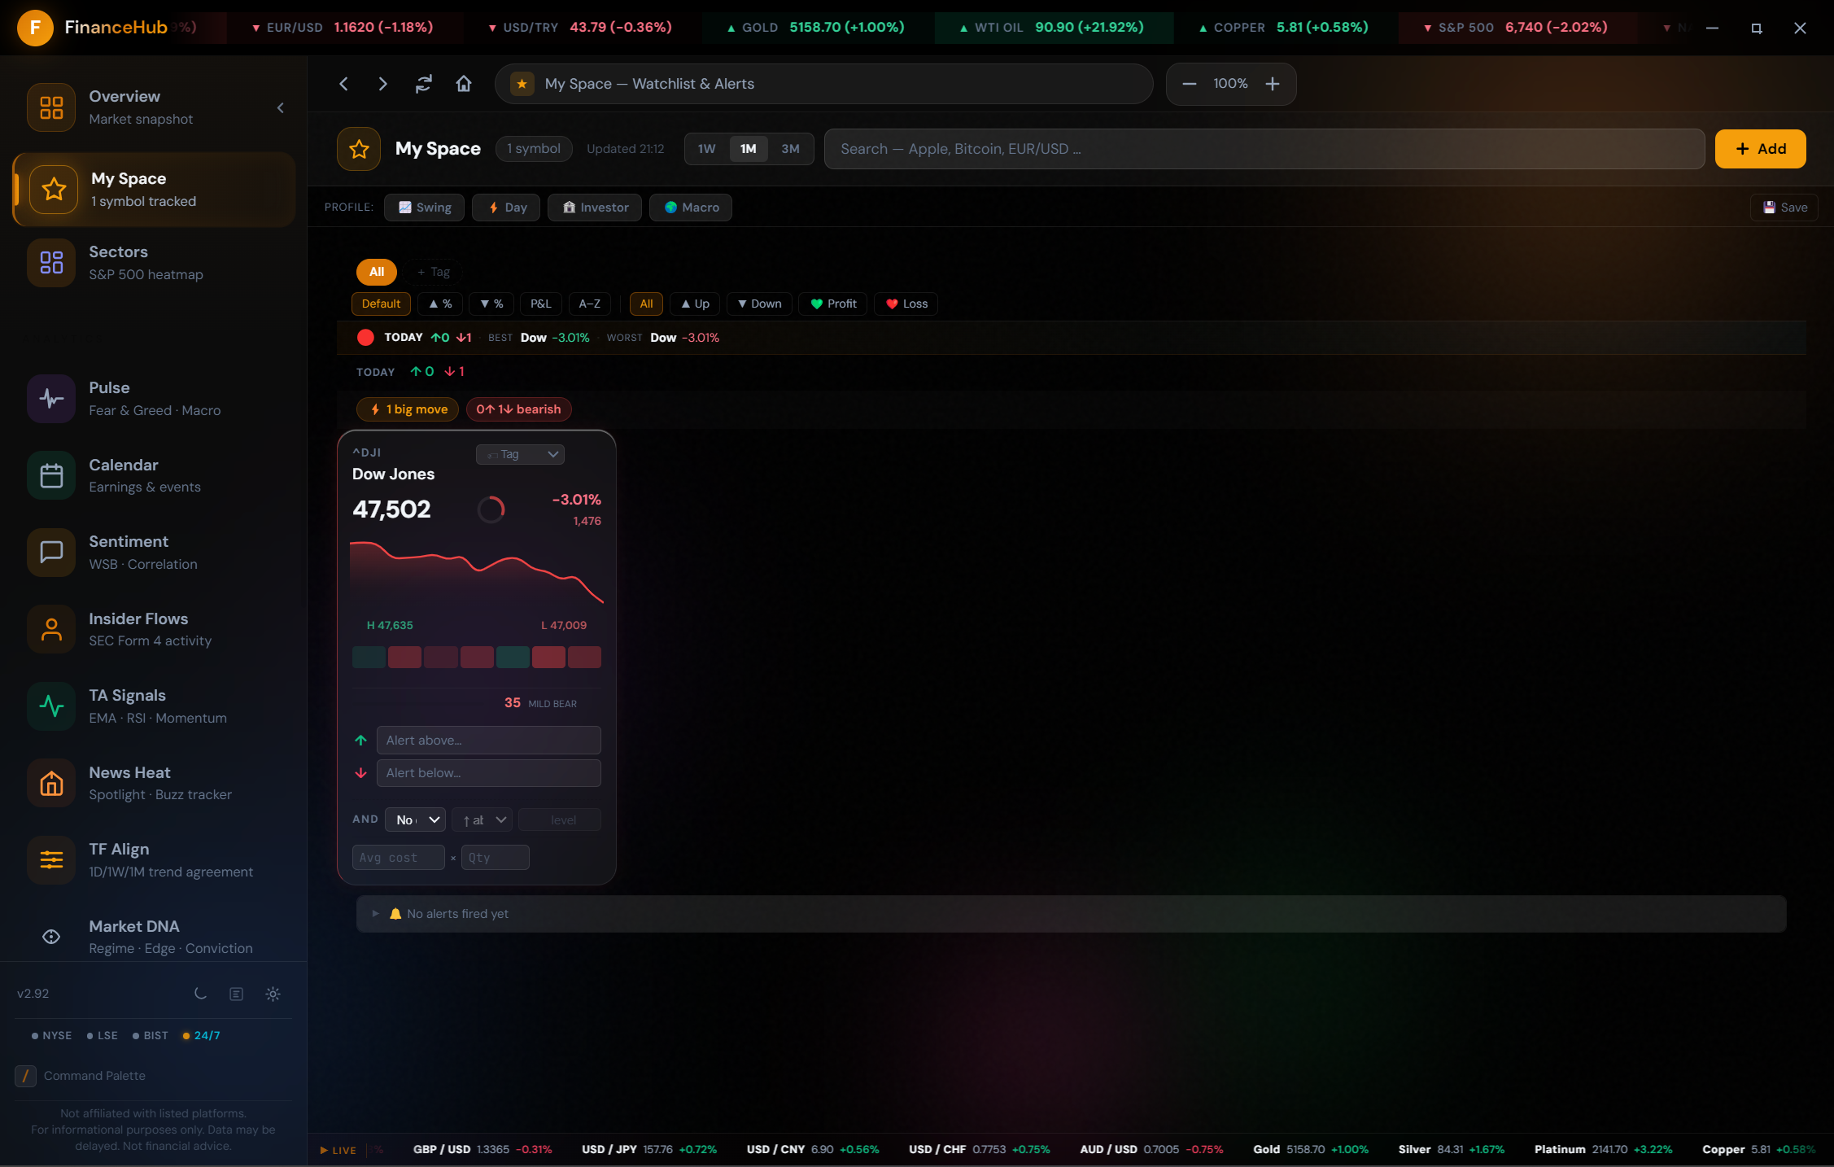Open the Market DNA eye icon
The image size is (1834, 1167).
pyautogui.click(x=51, y=937)
